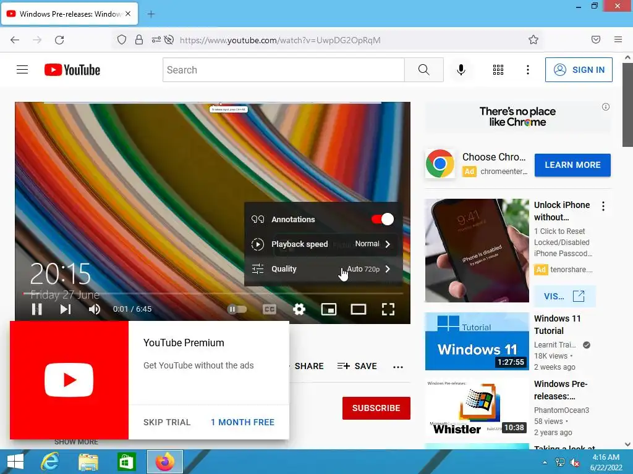This screenshot has width=633, height=474.
Task: Open a new tab with plus button
Action: 151,14
